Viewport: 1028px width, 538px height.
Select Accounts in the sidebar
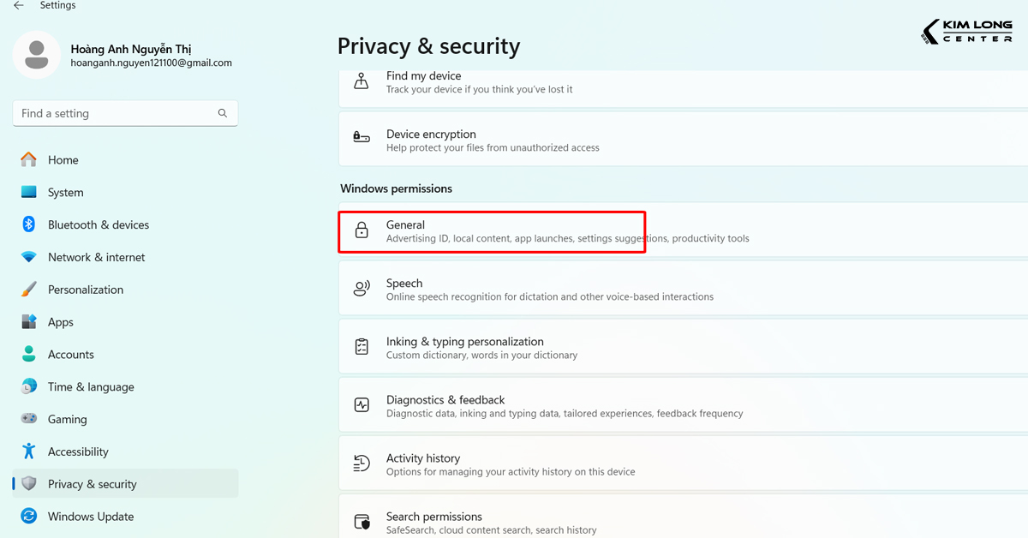click(x=70, y=355)
